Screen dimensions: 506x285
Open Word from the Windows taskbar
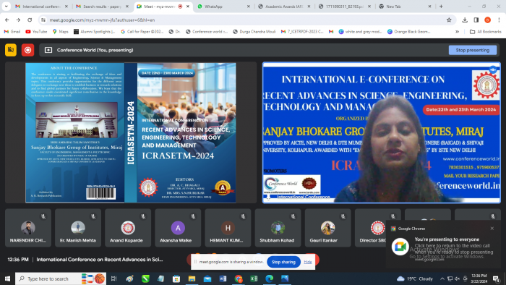pos(223,278)
